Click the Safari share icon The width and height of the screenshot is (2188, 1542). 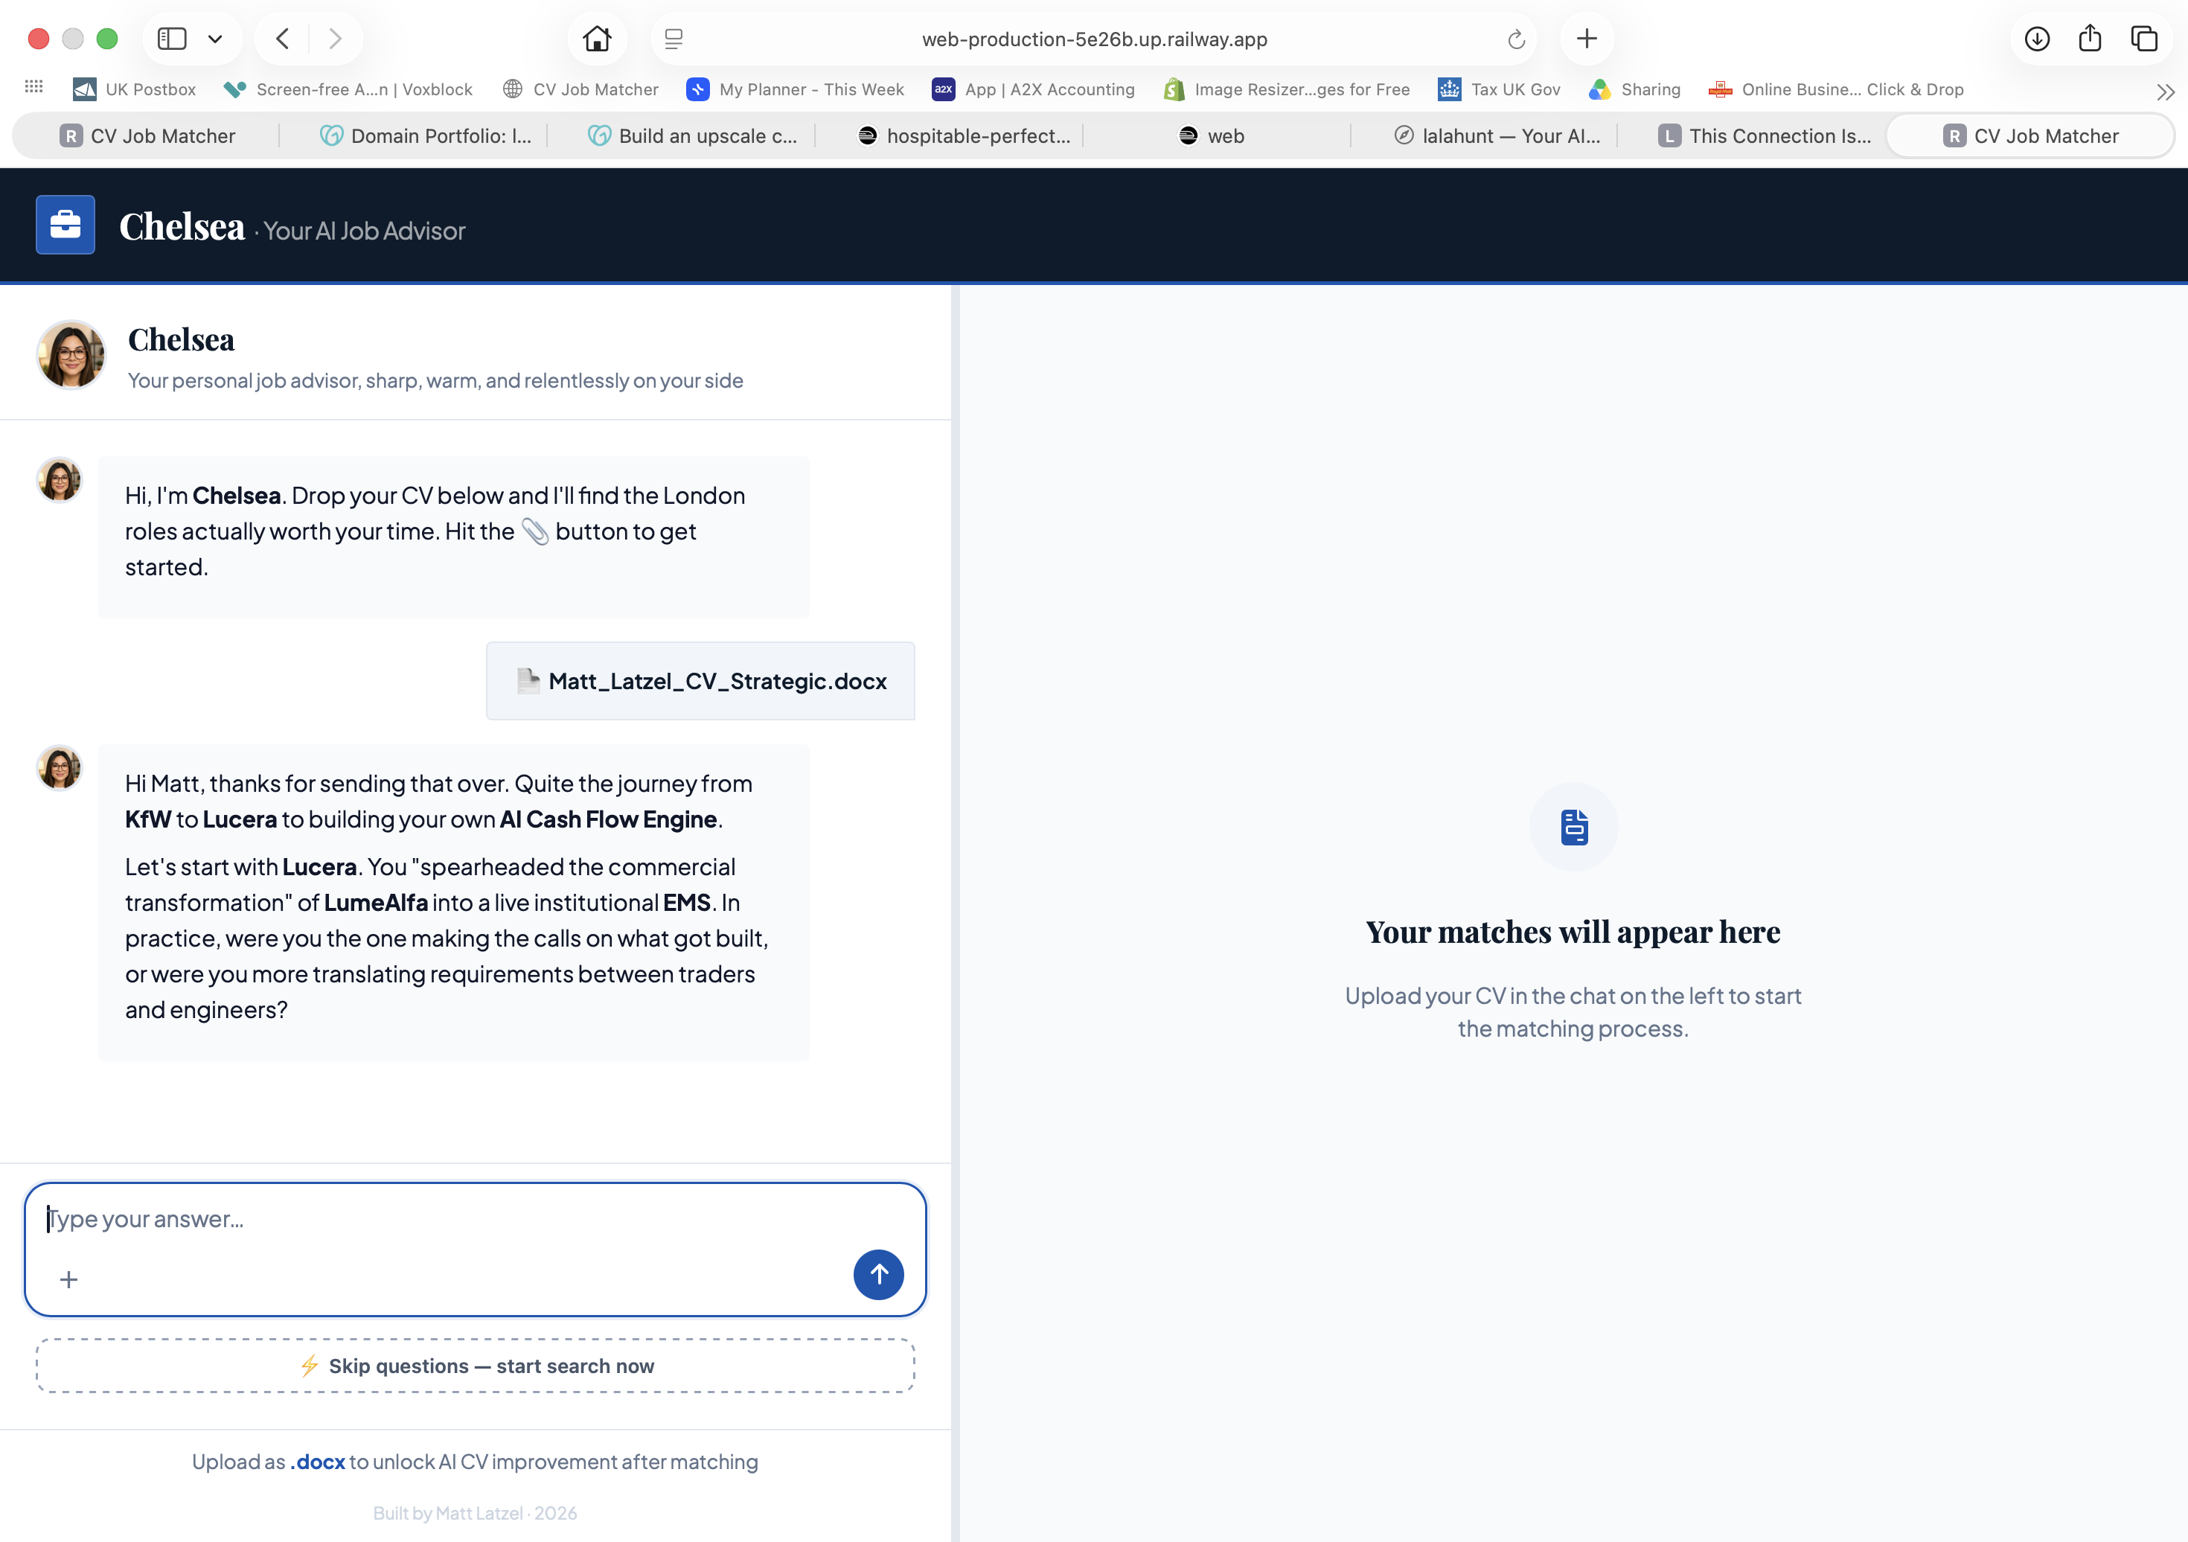[2090, 39]
